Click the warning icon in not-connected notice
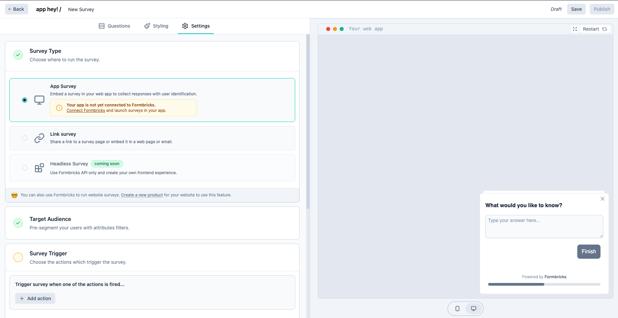The image size is (618, 318). click(x=59, y=108)
